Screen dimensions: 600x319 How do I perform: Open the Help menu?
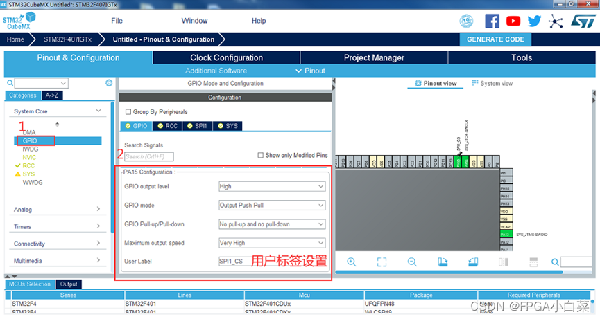click(x=259, y=21)
